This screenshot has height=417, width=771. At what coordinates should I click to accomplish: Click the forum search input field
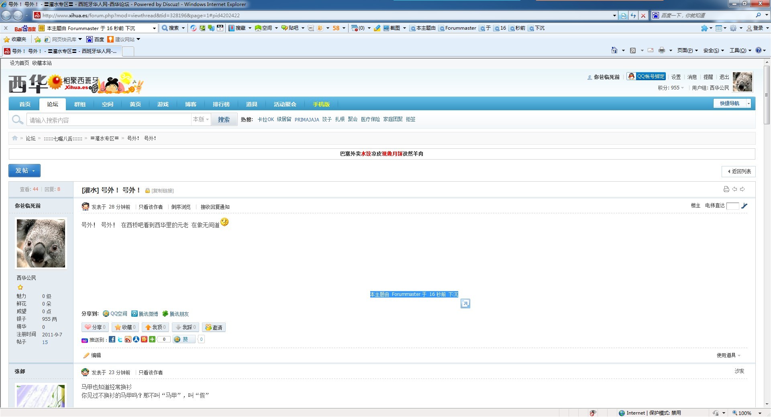(x=108, y=120)
